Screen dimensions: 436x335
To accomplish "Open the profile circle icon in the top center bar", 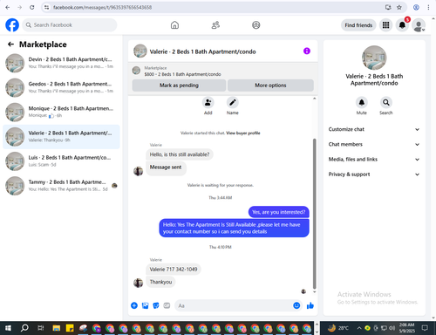I will (256, 25).
